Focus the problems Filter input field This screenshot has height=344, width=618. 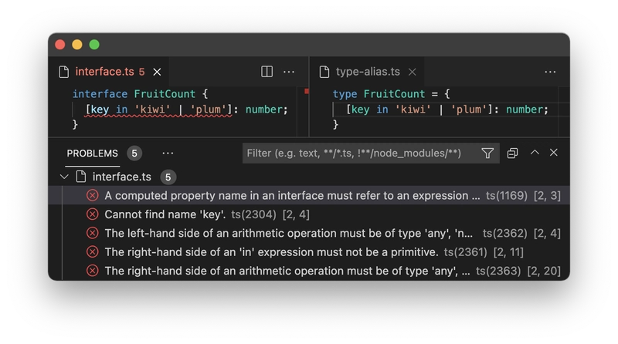click(361, 153)
